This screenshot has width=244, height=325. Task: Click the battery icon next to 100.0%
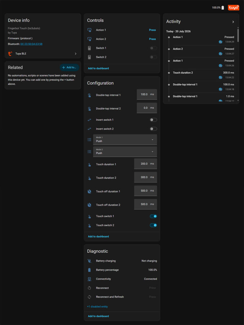tap(223, 8)
